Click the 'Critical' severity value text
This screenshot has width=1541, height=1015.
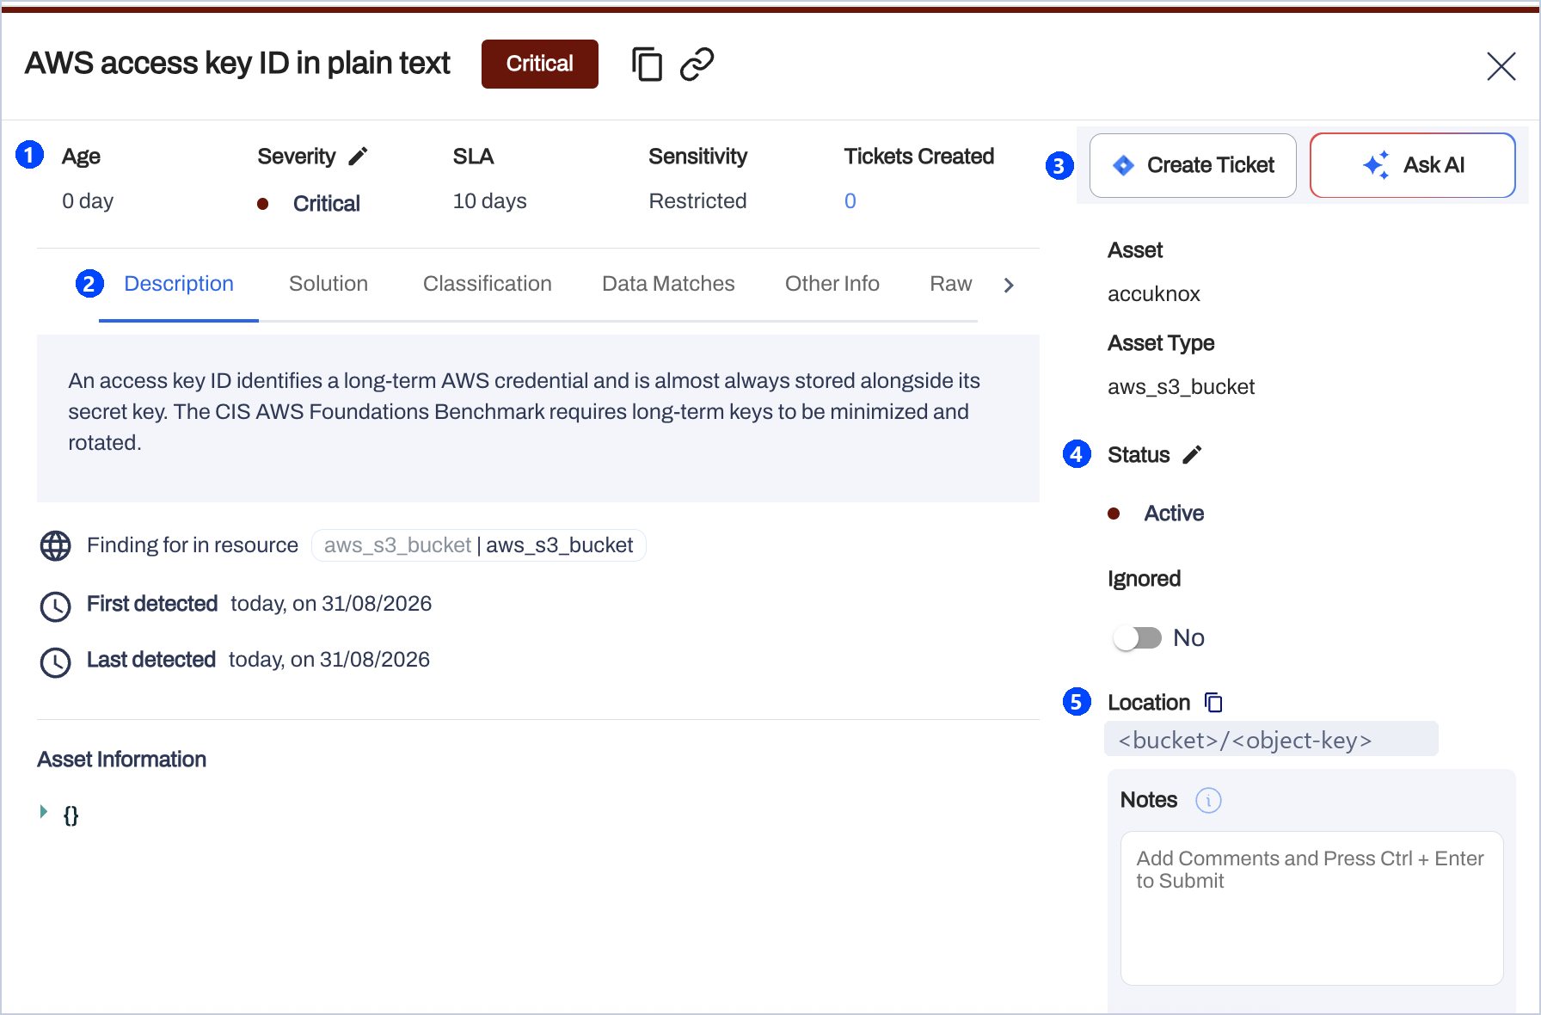[327, 204]
